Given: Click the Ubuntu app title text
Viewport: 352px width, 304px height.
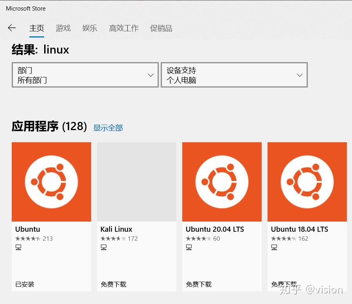Looking at the screenshot, I should click(28, 229).
